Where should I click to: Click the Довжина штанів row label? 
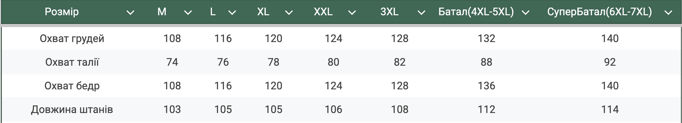click(72, 110)
